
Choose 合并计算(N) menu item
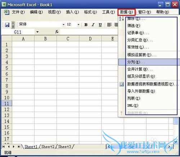click(x=149, y=69)
